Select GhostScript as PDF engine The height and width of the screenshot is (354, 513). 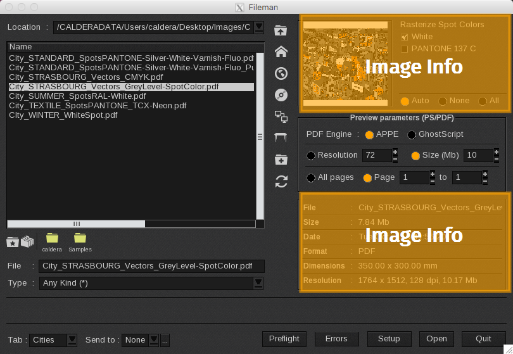[412, 134]
